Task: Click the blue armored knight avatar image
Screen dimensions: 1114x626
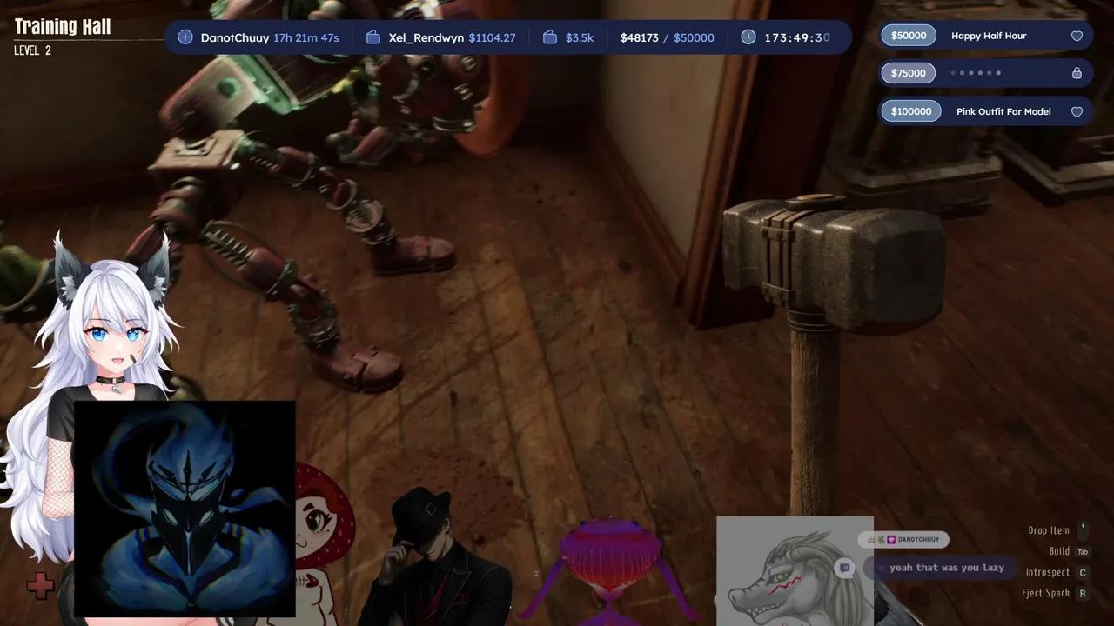Action: pos(185,509)
